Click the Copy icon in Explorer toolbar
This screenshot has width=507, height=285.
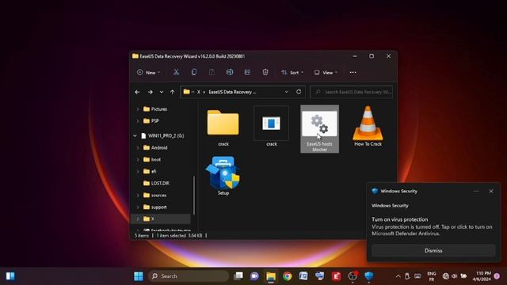click(193, 72)
